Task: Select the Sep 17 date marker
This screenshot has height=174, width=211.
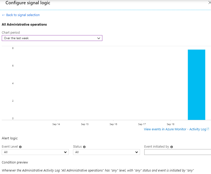Action: [142, 124]
